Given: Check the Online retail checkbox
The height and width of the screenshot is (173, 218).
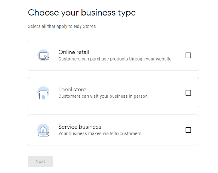Looking at the screenshot, I should (x=188, y=55).
